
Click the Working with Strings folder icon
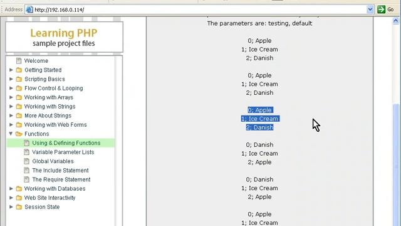[19, 107]
